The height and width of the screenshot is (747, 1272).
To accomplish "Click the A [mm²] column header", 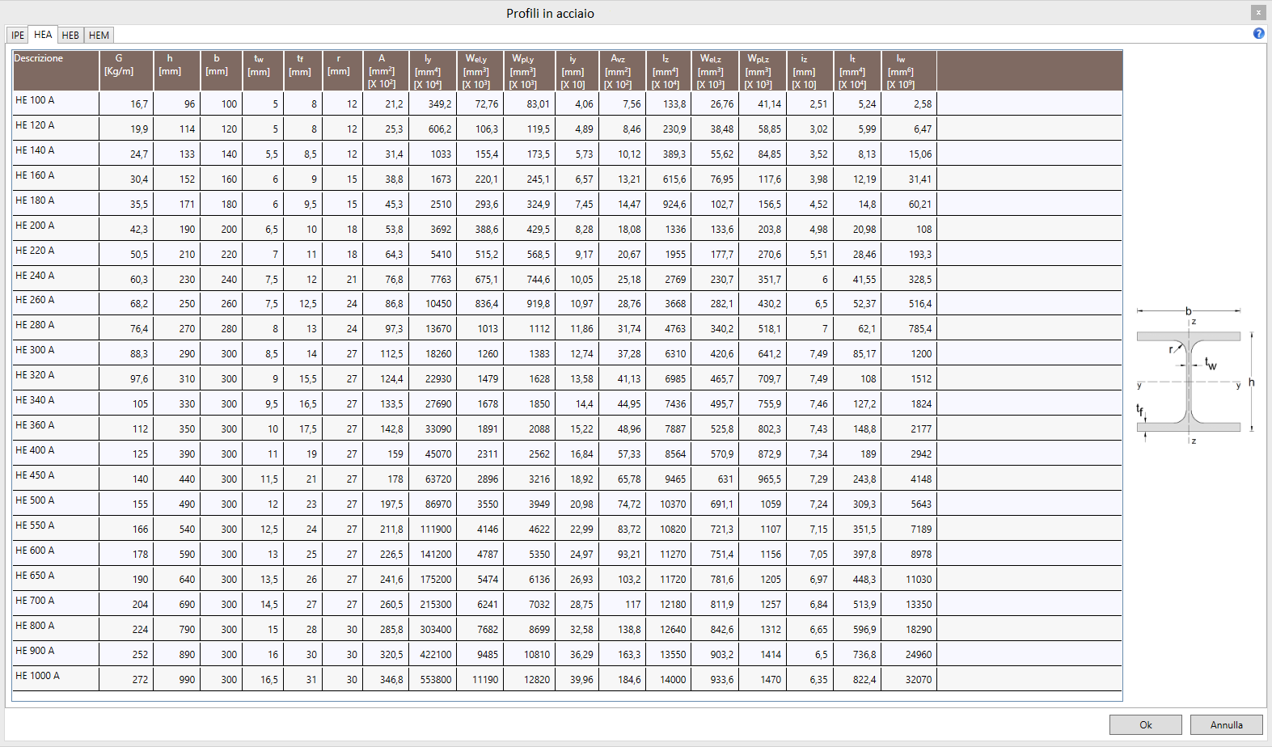I will [x=386, y=70].
